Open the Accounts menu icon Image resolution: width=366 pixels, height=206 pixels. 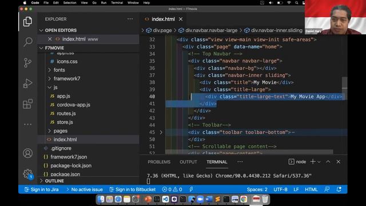pos(27,153)
